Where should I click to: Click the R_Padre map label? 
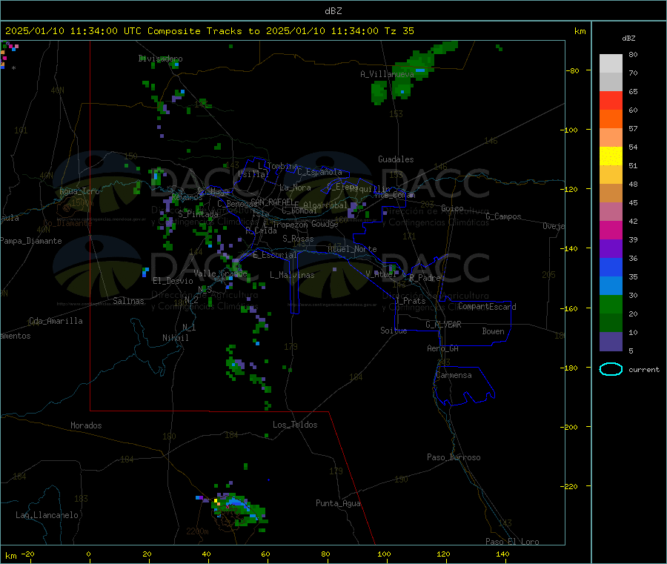425,278
